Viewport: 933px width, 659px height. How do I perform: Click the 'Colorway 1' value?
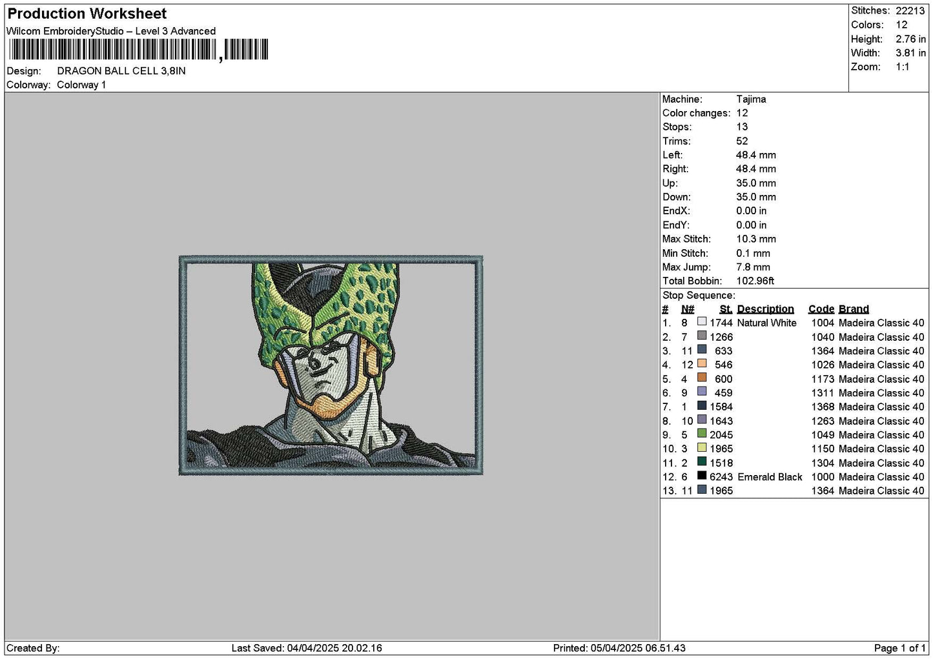click(81, 85)
